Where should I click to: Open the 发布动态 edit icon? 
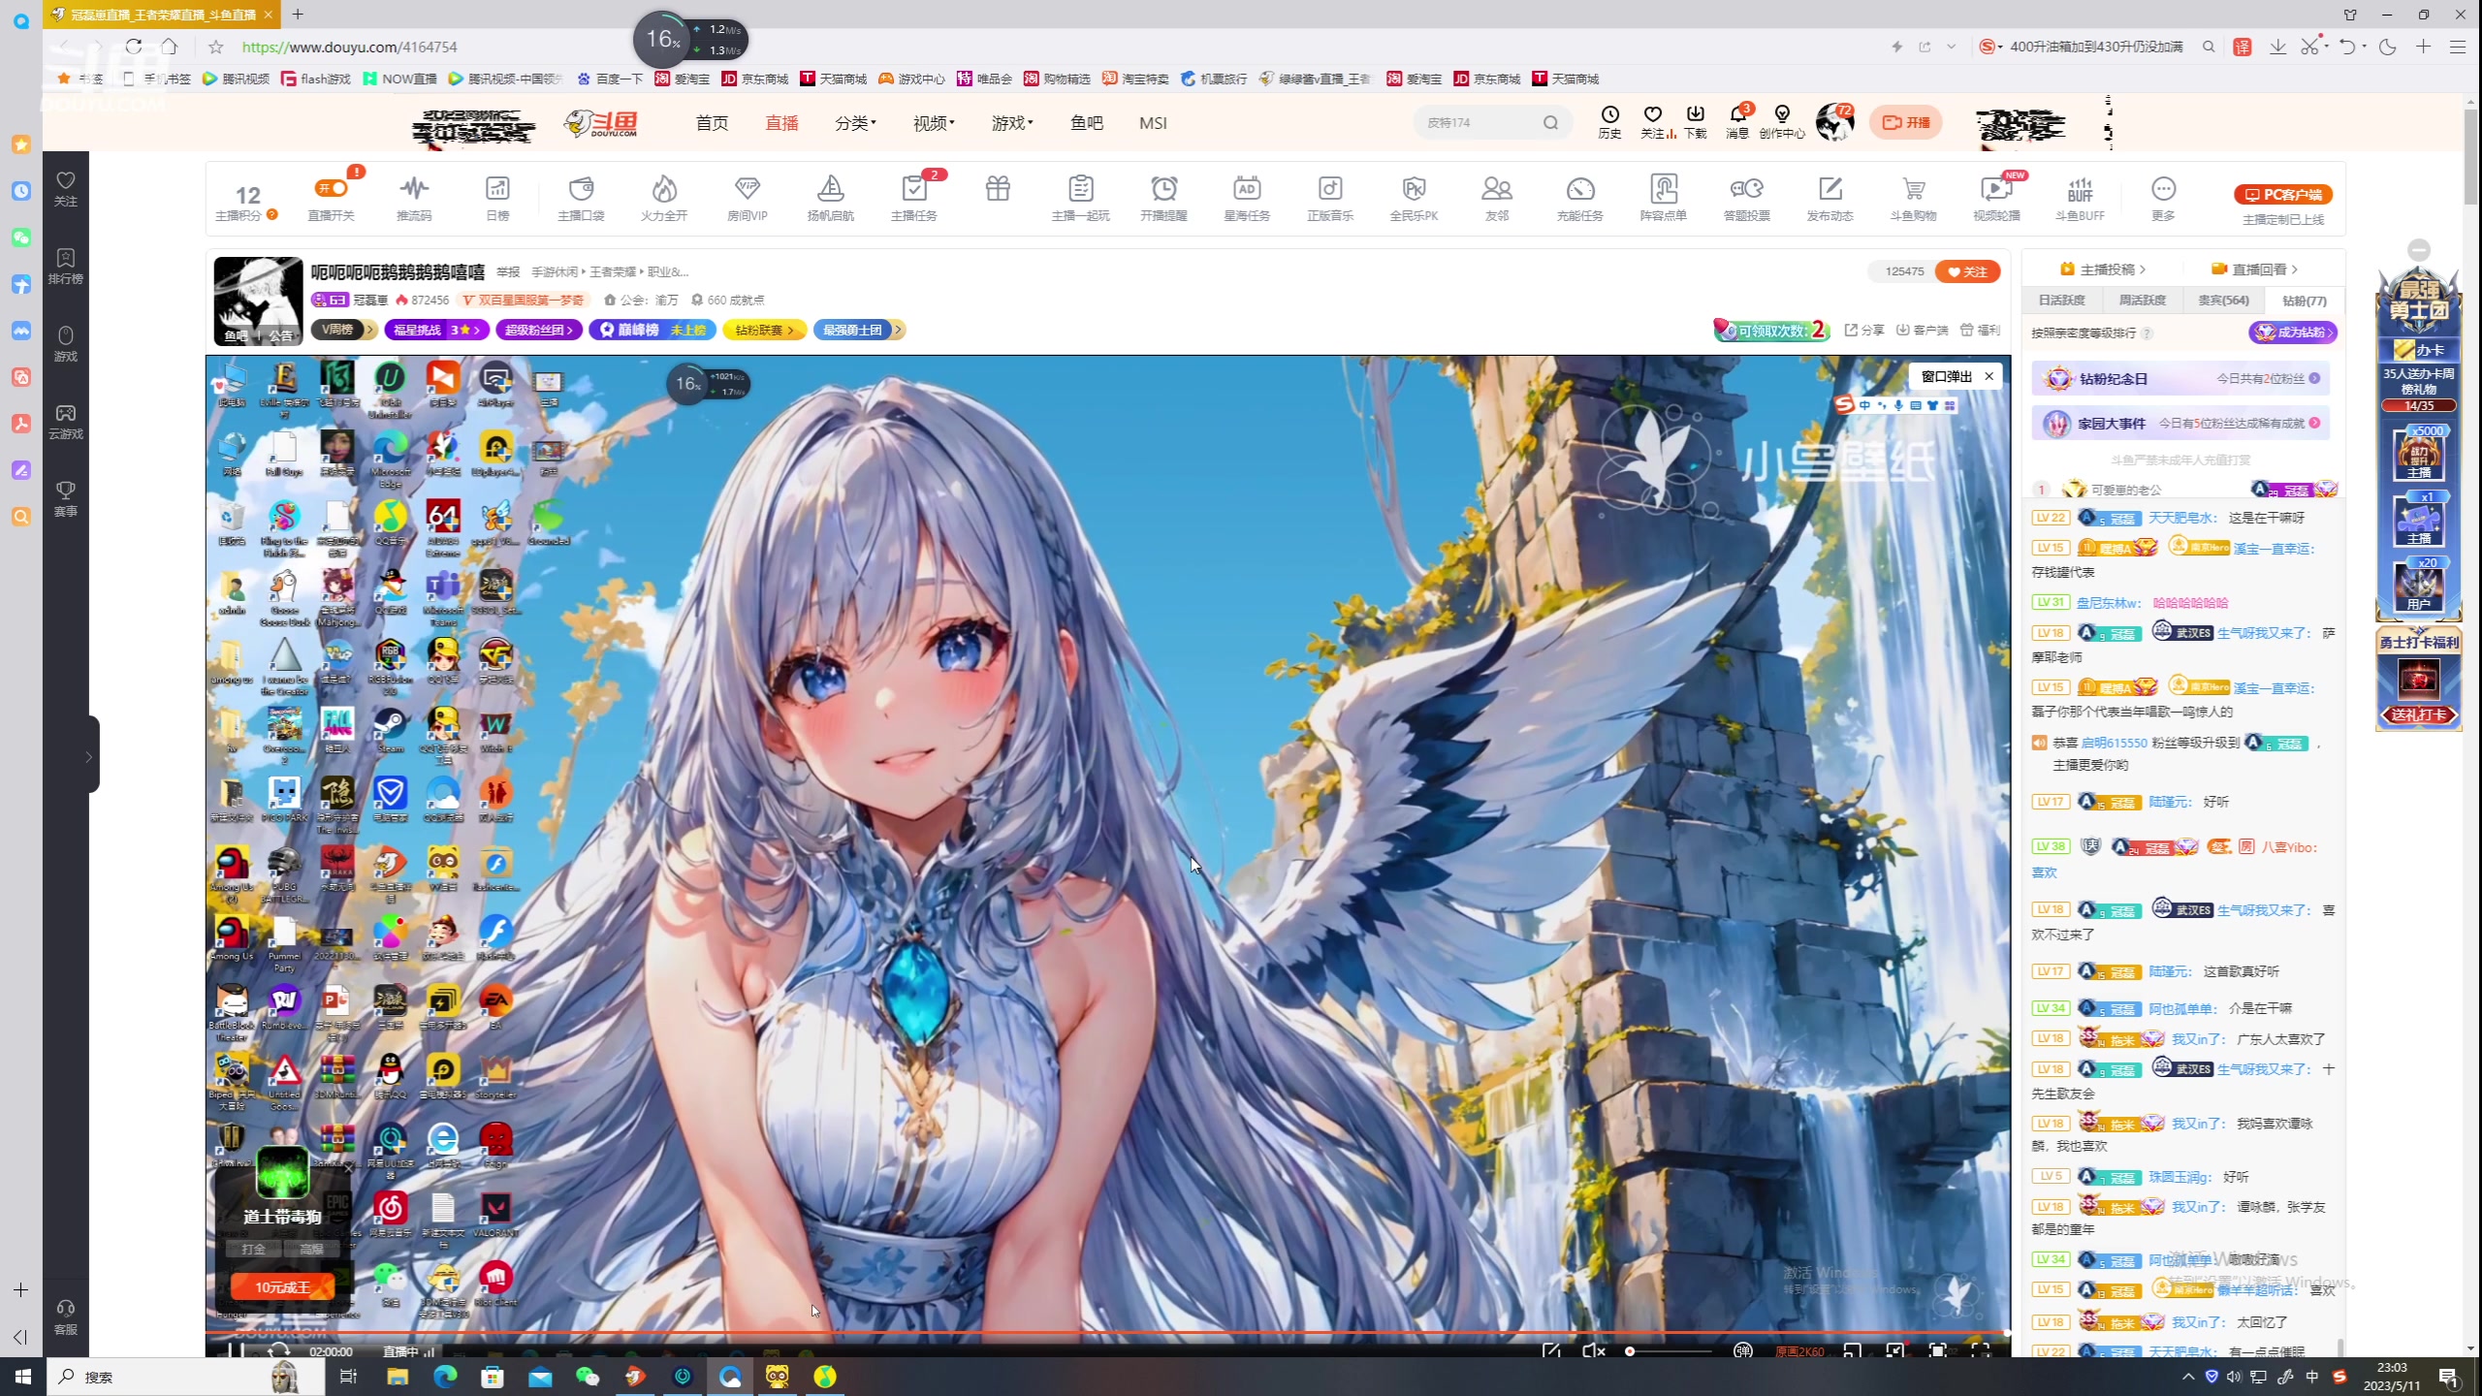point(1830,188)
